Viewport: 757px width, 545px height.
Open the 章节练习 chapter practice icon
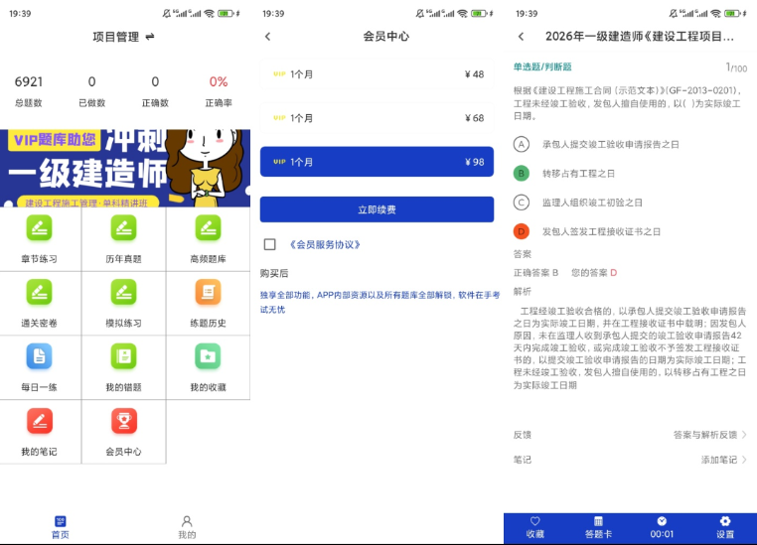click(39, 227)
